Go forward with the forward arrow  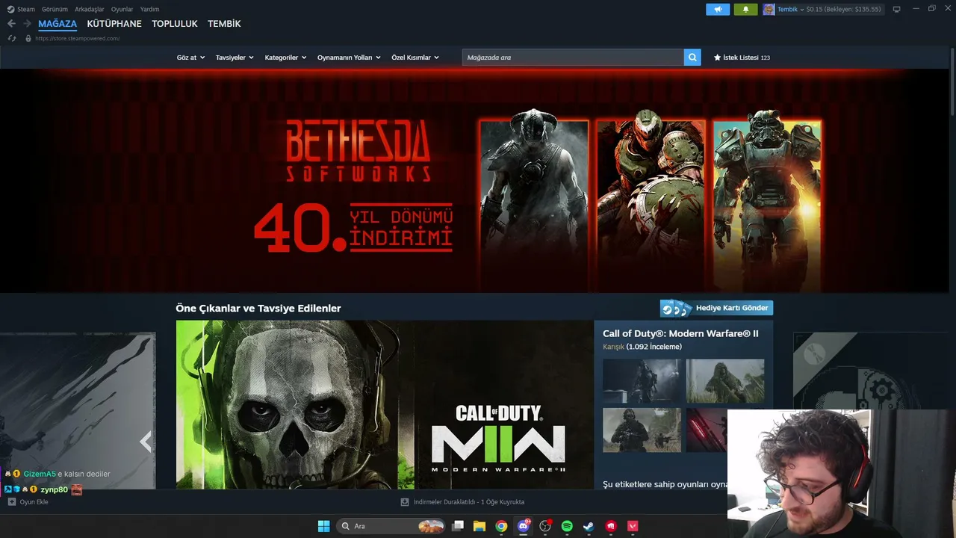[x=27, y=24]
